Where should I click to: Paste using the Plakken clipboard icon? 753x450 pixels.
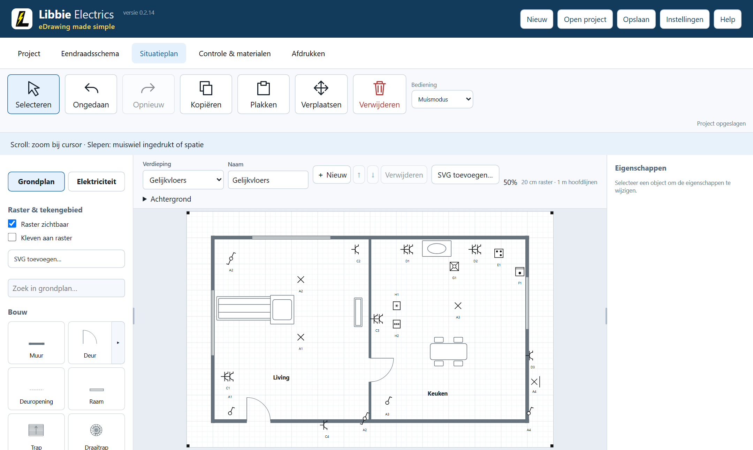pos(264,94)
